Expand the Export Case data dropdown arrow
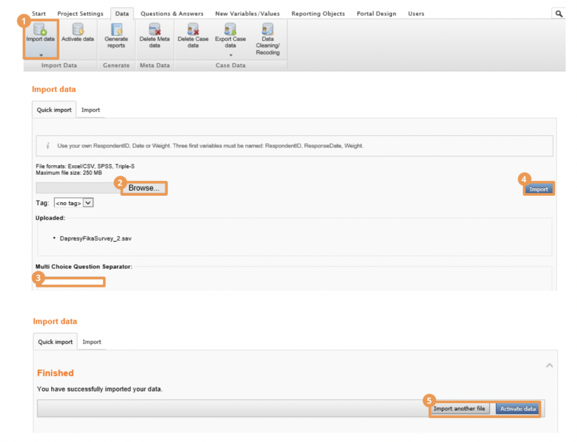Viewport: 577px width, 442px height. 230,55
